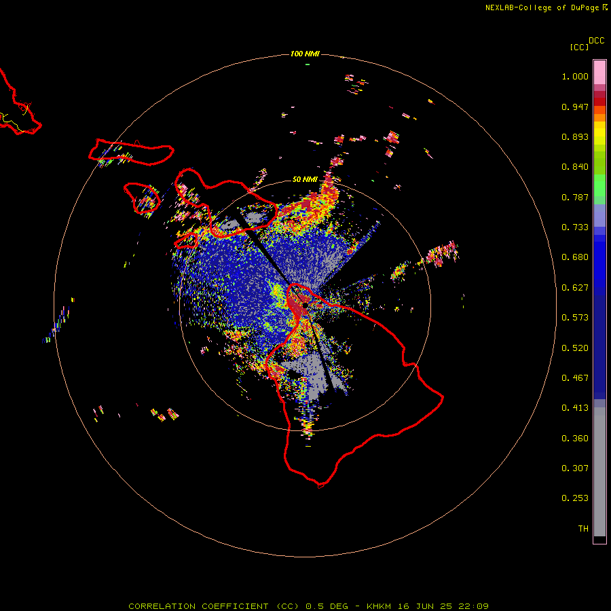The width and height of the screenshot is (611, 611).
Task: Click the 50 NMI range ring label
Action: [x=305, y=179]
